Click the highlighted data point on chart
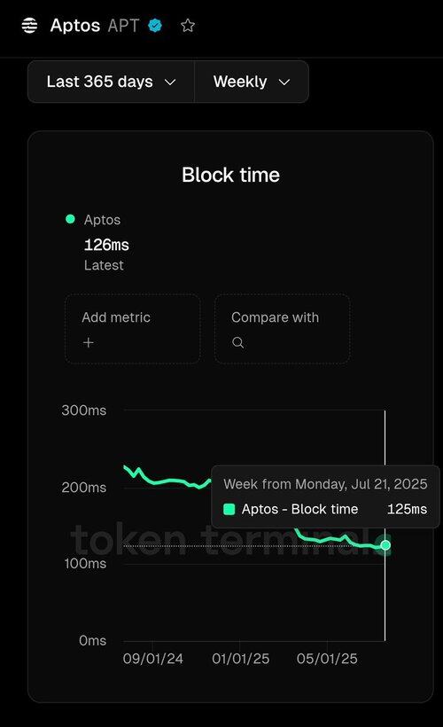This screenshot has height=727, width=443. [x=385, y=545]
